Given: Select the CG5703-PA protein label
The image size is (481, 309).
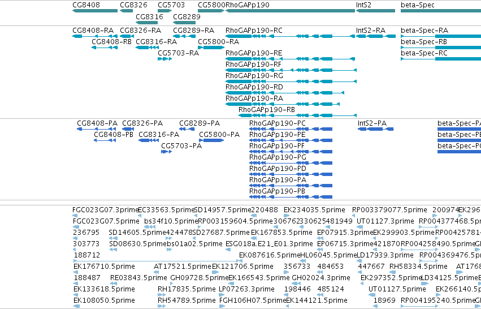Looking at the screenshot, I should tap(181, 146).
